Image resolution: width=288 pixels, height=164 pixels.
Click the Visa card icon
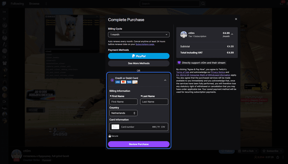[x=118, y=82]
